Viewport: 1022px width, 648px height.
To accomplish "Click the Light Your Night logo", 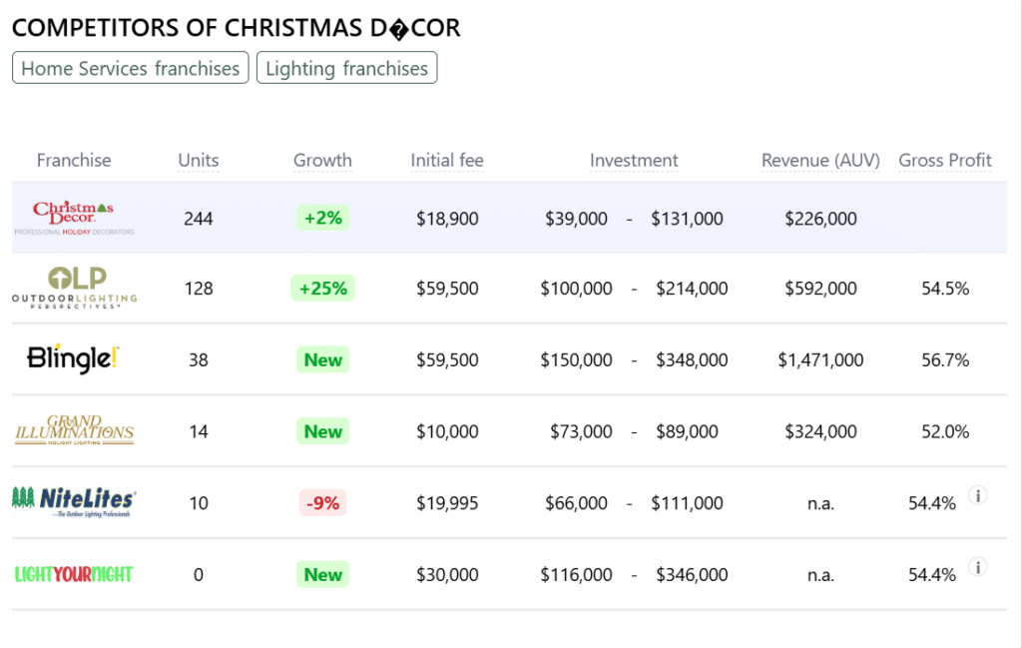I will (74, 574).
